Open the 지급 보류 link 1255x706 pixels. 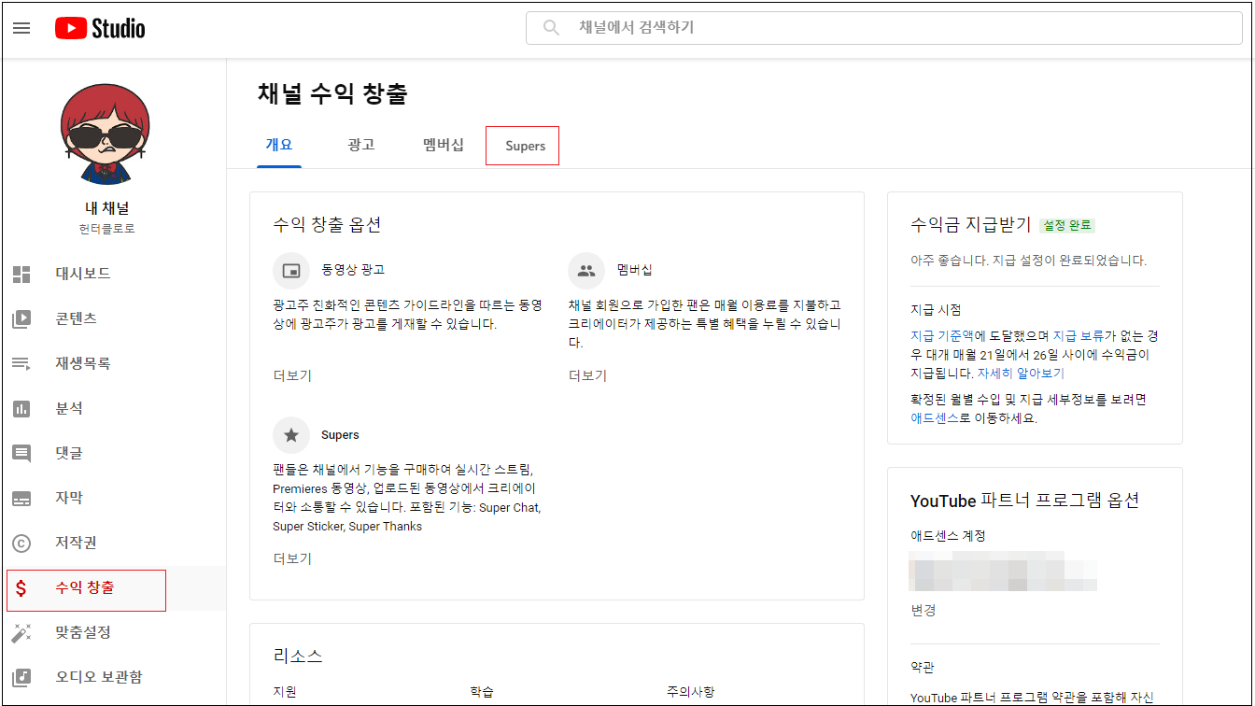point(1079,334)
